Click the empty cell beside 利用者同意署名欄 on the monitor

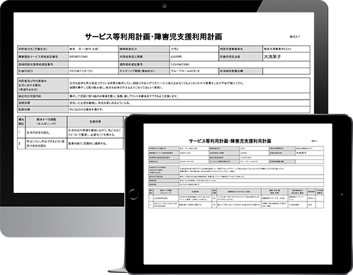(x=286, y=71)
